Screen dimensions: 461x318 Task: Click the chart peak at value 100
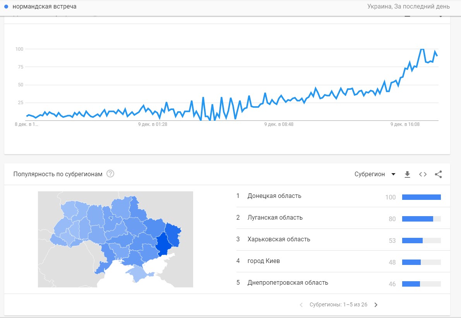[422, 49]
